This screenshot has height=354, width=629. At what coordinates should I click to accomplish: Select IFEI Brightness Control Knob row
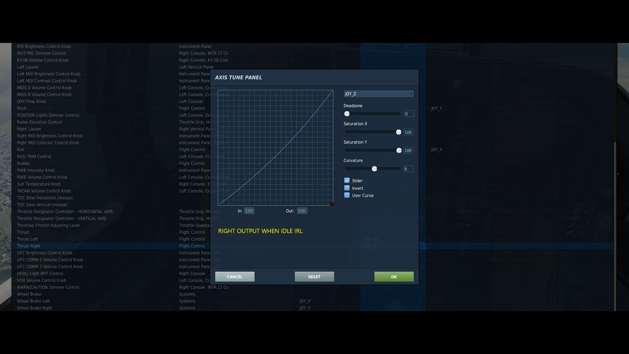tap(313, 46)
